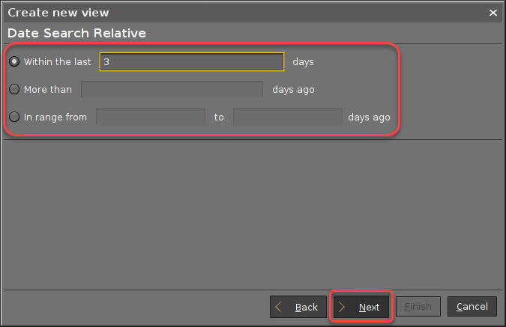506x327 pixels.
Task: Click the "Within the last" label text
Action: click(x=58, y=62)
